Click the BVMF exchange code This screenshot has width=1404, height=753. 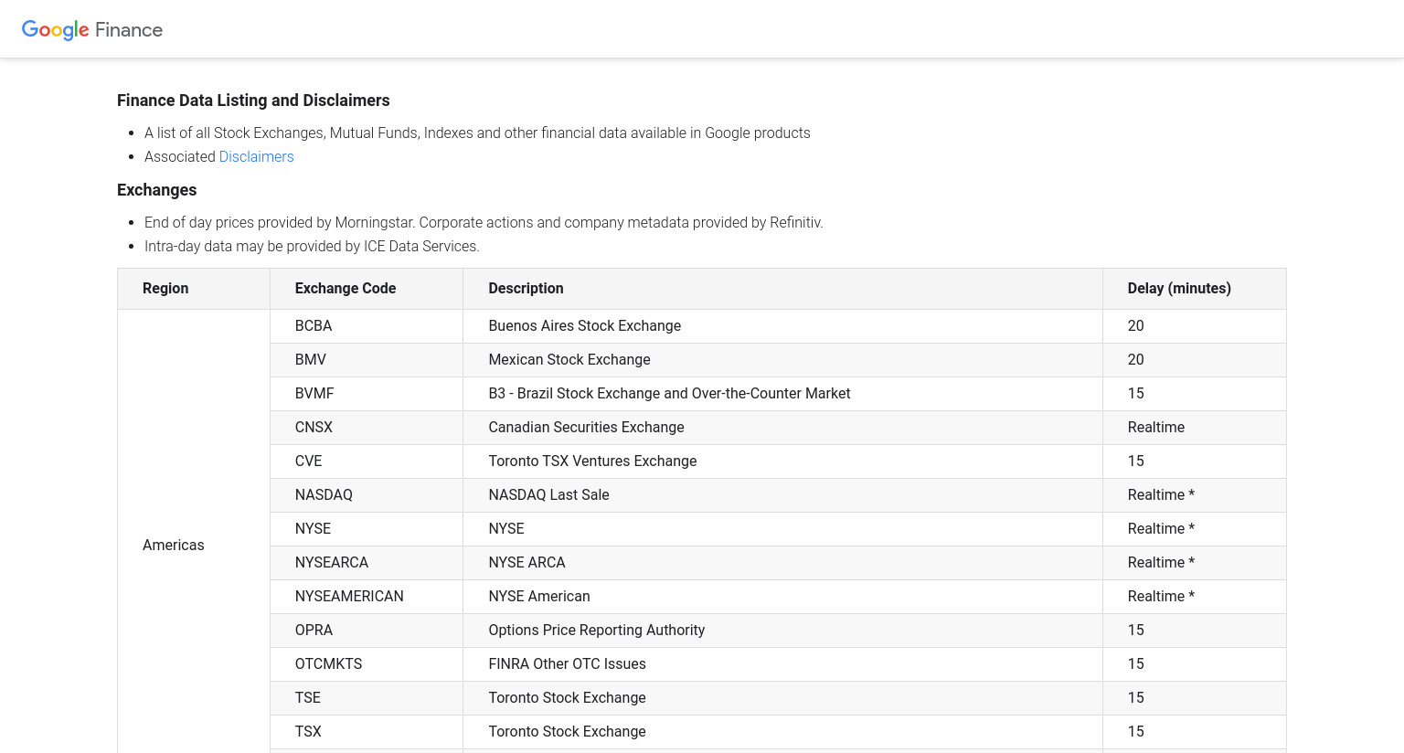[x=314, y=393]
